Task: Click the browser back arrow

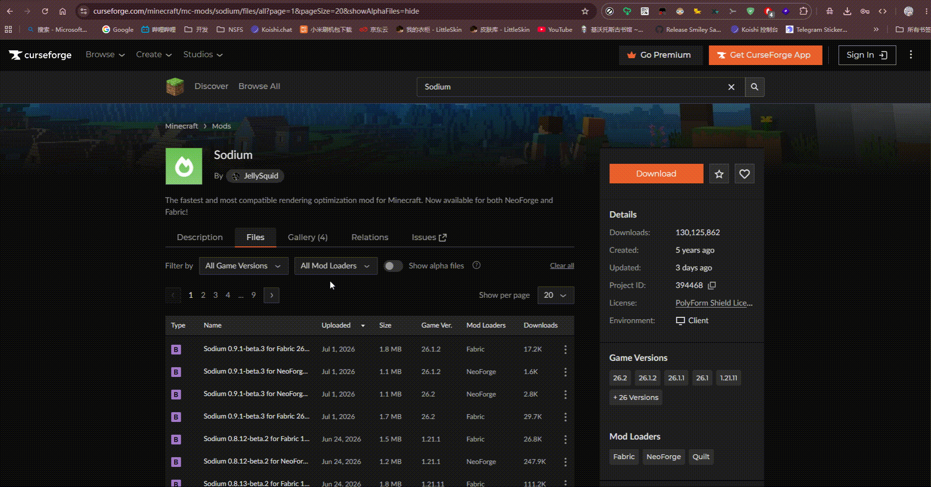Action: click(10, 11)
